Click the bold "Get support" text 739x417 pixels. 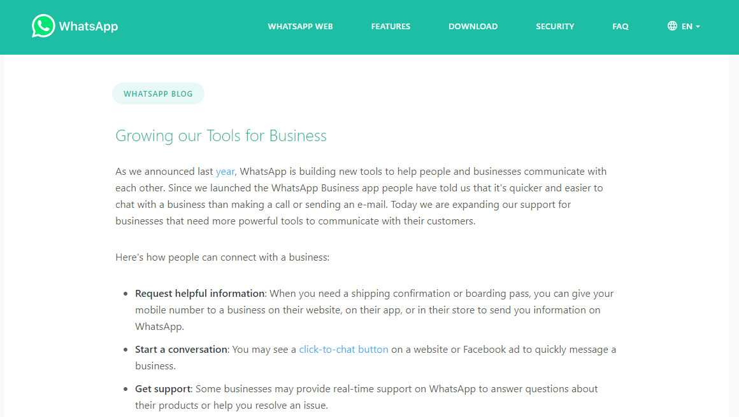(162, 389)
